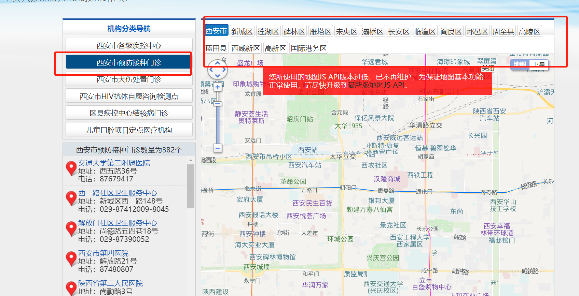This screenshot has height=296, width=579.
Task: Open 西安市犬伤处置门诊 category
Action: point(129,79)
